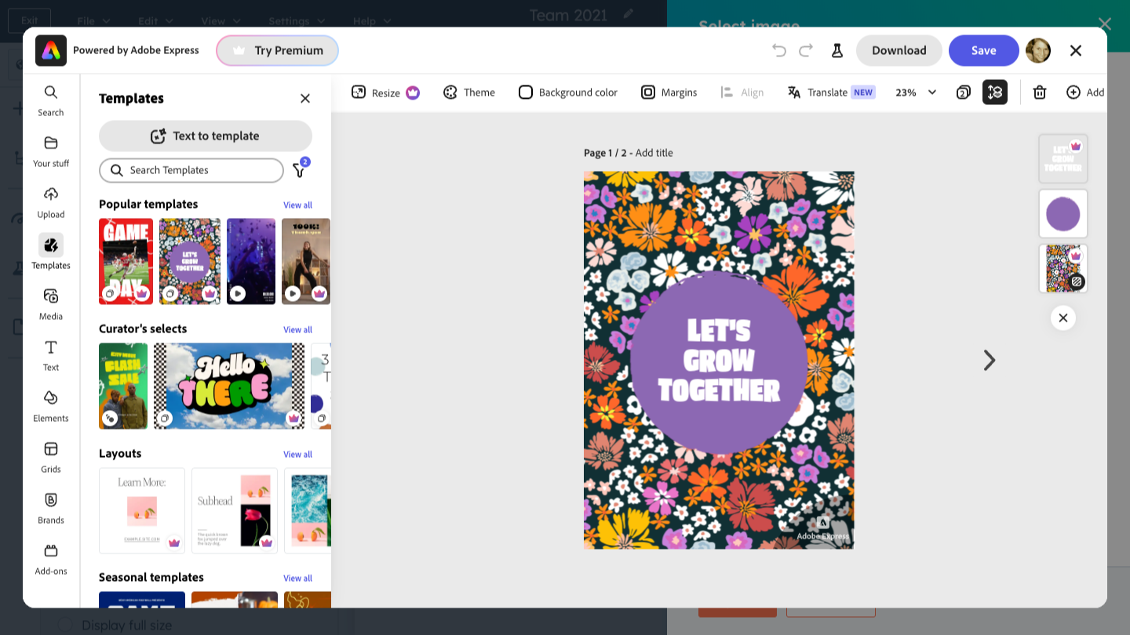Click the delete trash icon
The width and height of the screenshot is (1130, 635).
coord(1040,93)
